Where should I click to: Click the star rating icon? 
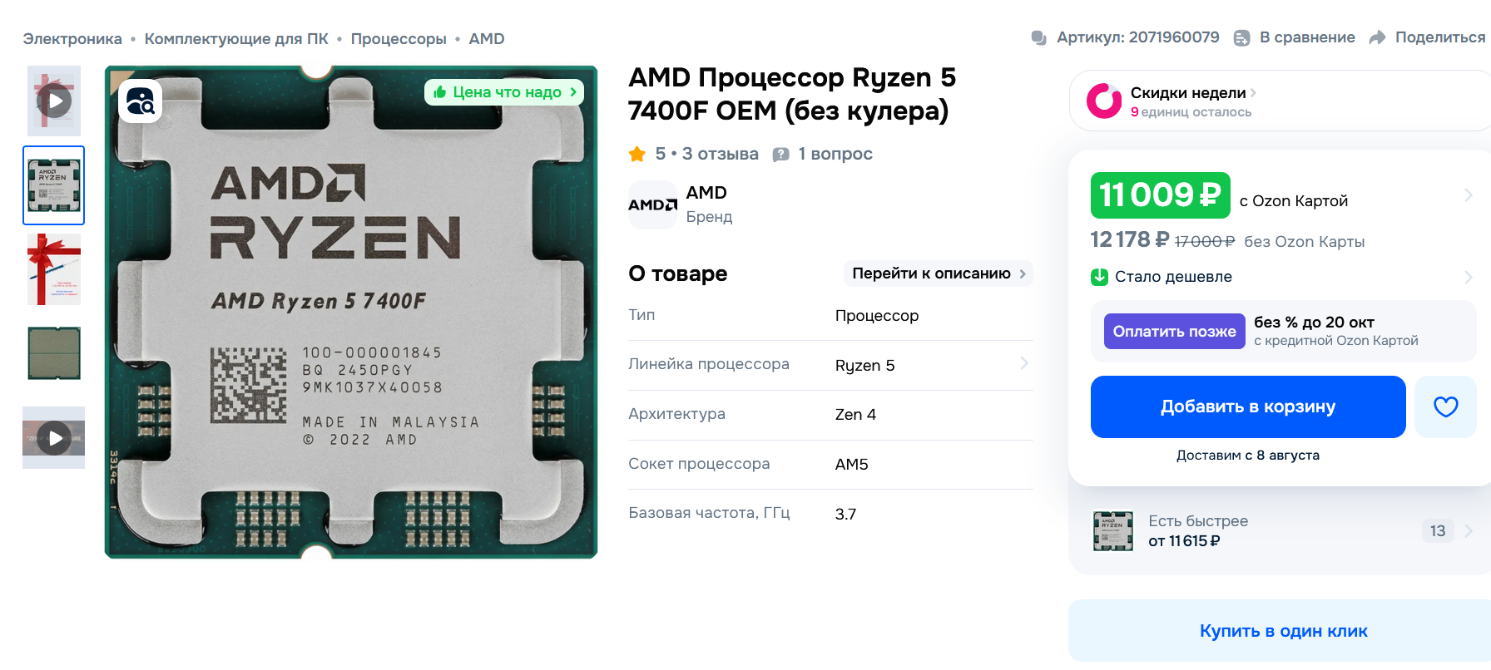pos(637,154)
